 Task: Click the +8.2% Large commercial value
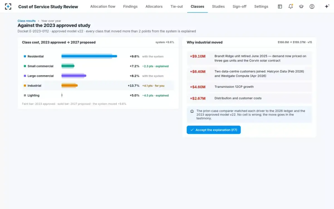tap(134, 76)
